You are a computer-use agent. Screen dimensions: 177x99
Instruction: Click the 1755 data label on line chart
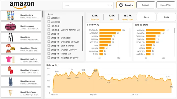click(x=71, y=70)
